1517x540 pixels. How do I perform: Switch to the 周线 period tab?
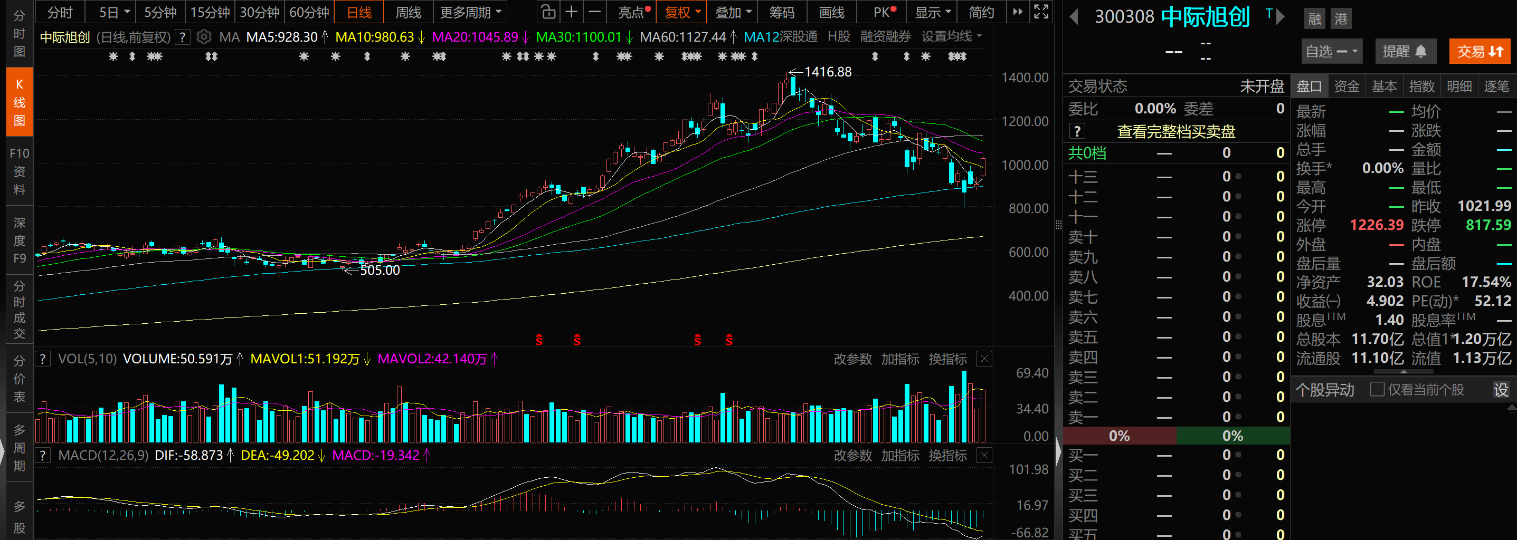(x=408, y=12)
